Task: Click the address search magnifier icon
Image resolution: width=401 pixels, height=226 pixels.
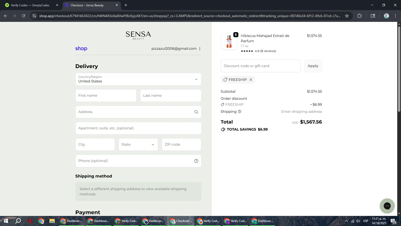Action: [x=196, y=112]
